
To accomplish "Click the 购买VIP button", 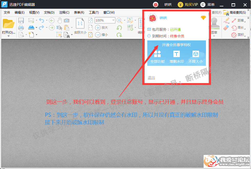I will pos(188,5).
